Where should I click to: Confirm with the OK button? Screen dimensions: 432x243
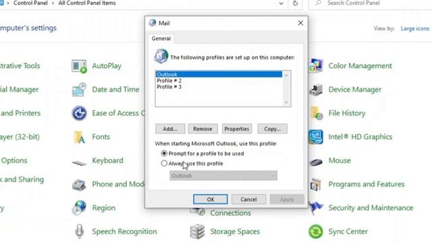tap(211, 200)
